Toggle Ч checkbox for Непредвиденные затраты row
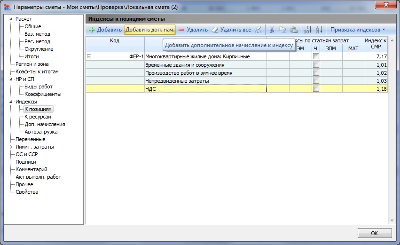The height and width of the screenshot is (245, 400). click(316, 80)
